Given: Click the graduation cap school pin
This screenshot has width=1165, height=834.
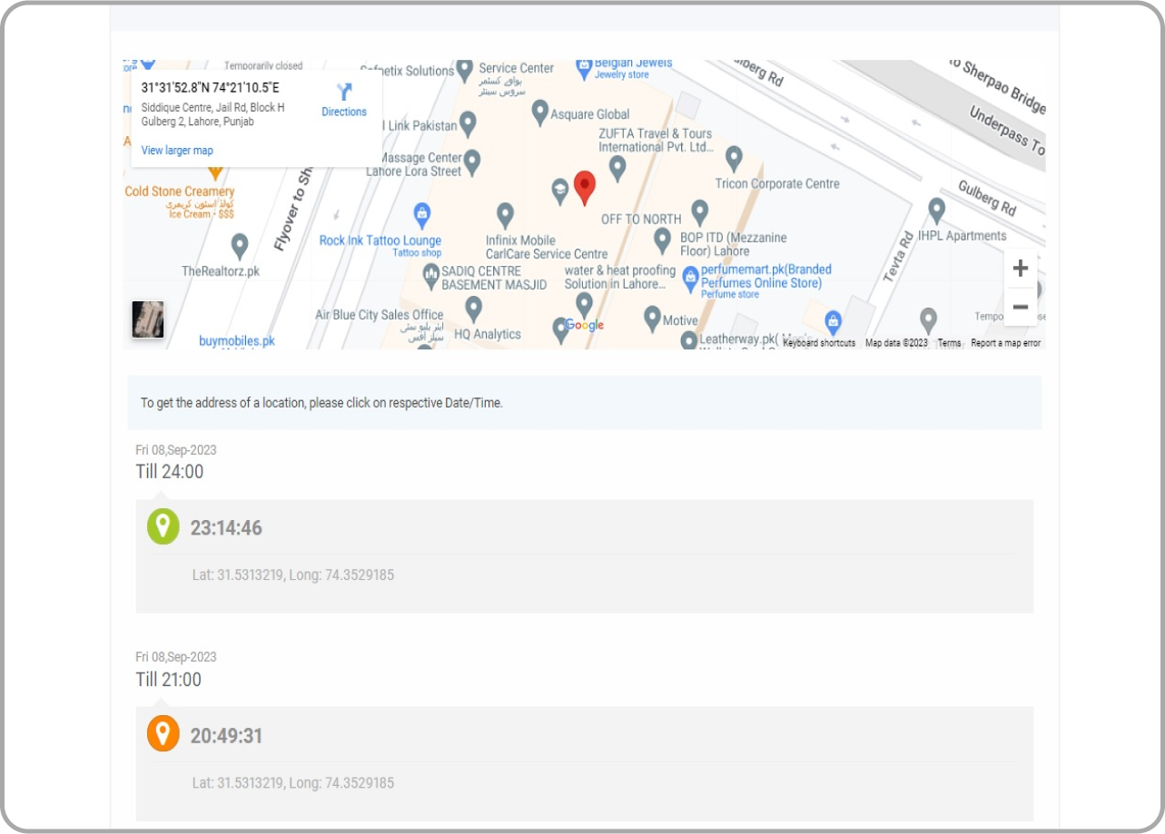Looking at the screenshot, I should click(x=560, y=191).
